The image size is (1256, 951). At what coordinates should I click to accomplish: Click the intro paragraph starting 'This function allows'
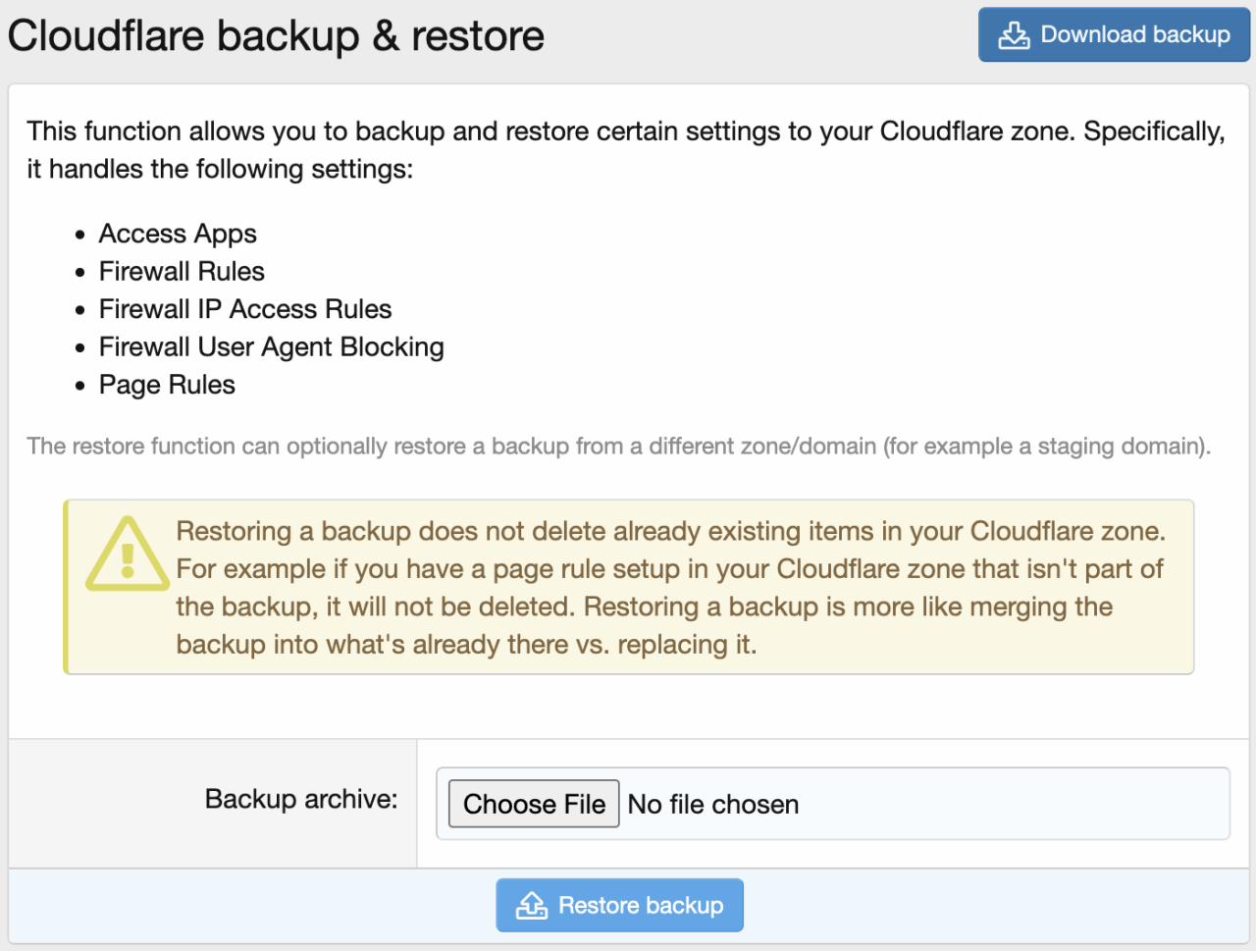tap(625, 132)
